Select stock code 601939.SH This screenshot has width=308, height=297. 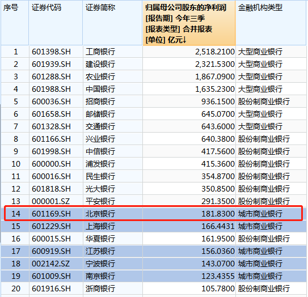click(x=56, y=64)
